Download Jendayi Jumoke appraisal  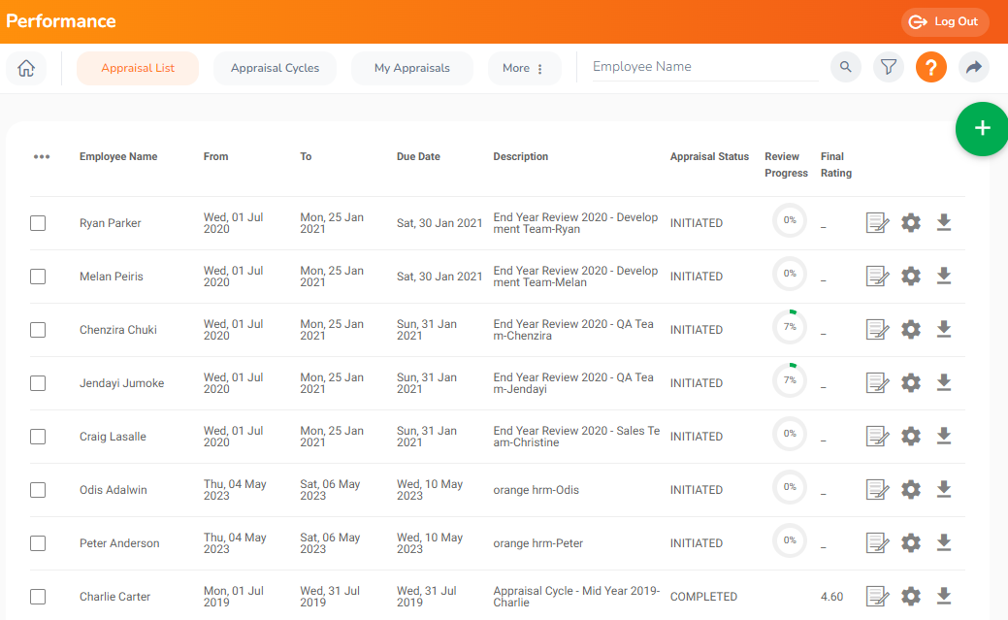(944, 383)
